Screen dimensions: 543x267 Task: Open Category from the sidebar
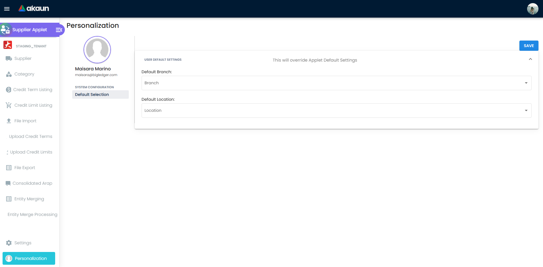point(9,74)
